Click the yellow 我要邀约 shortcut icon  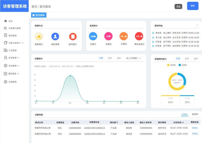(x=39, y=36)
